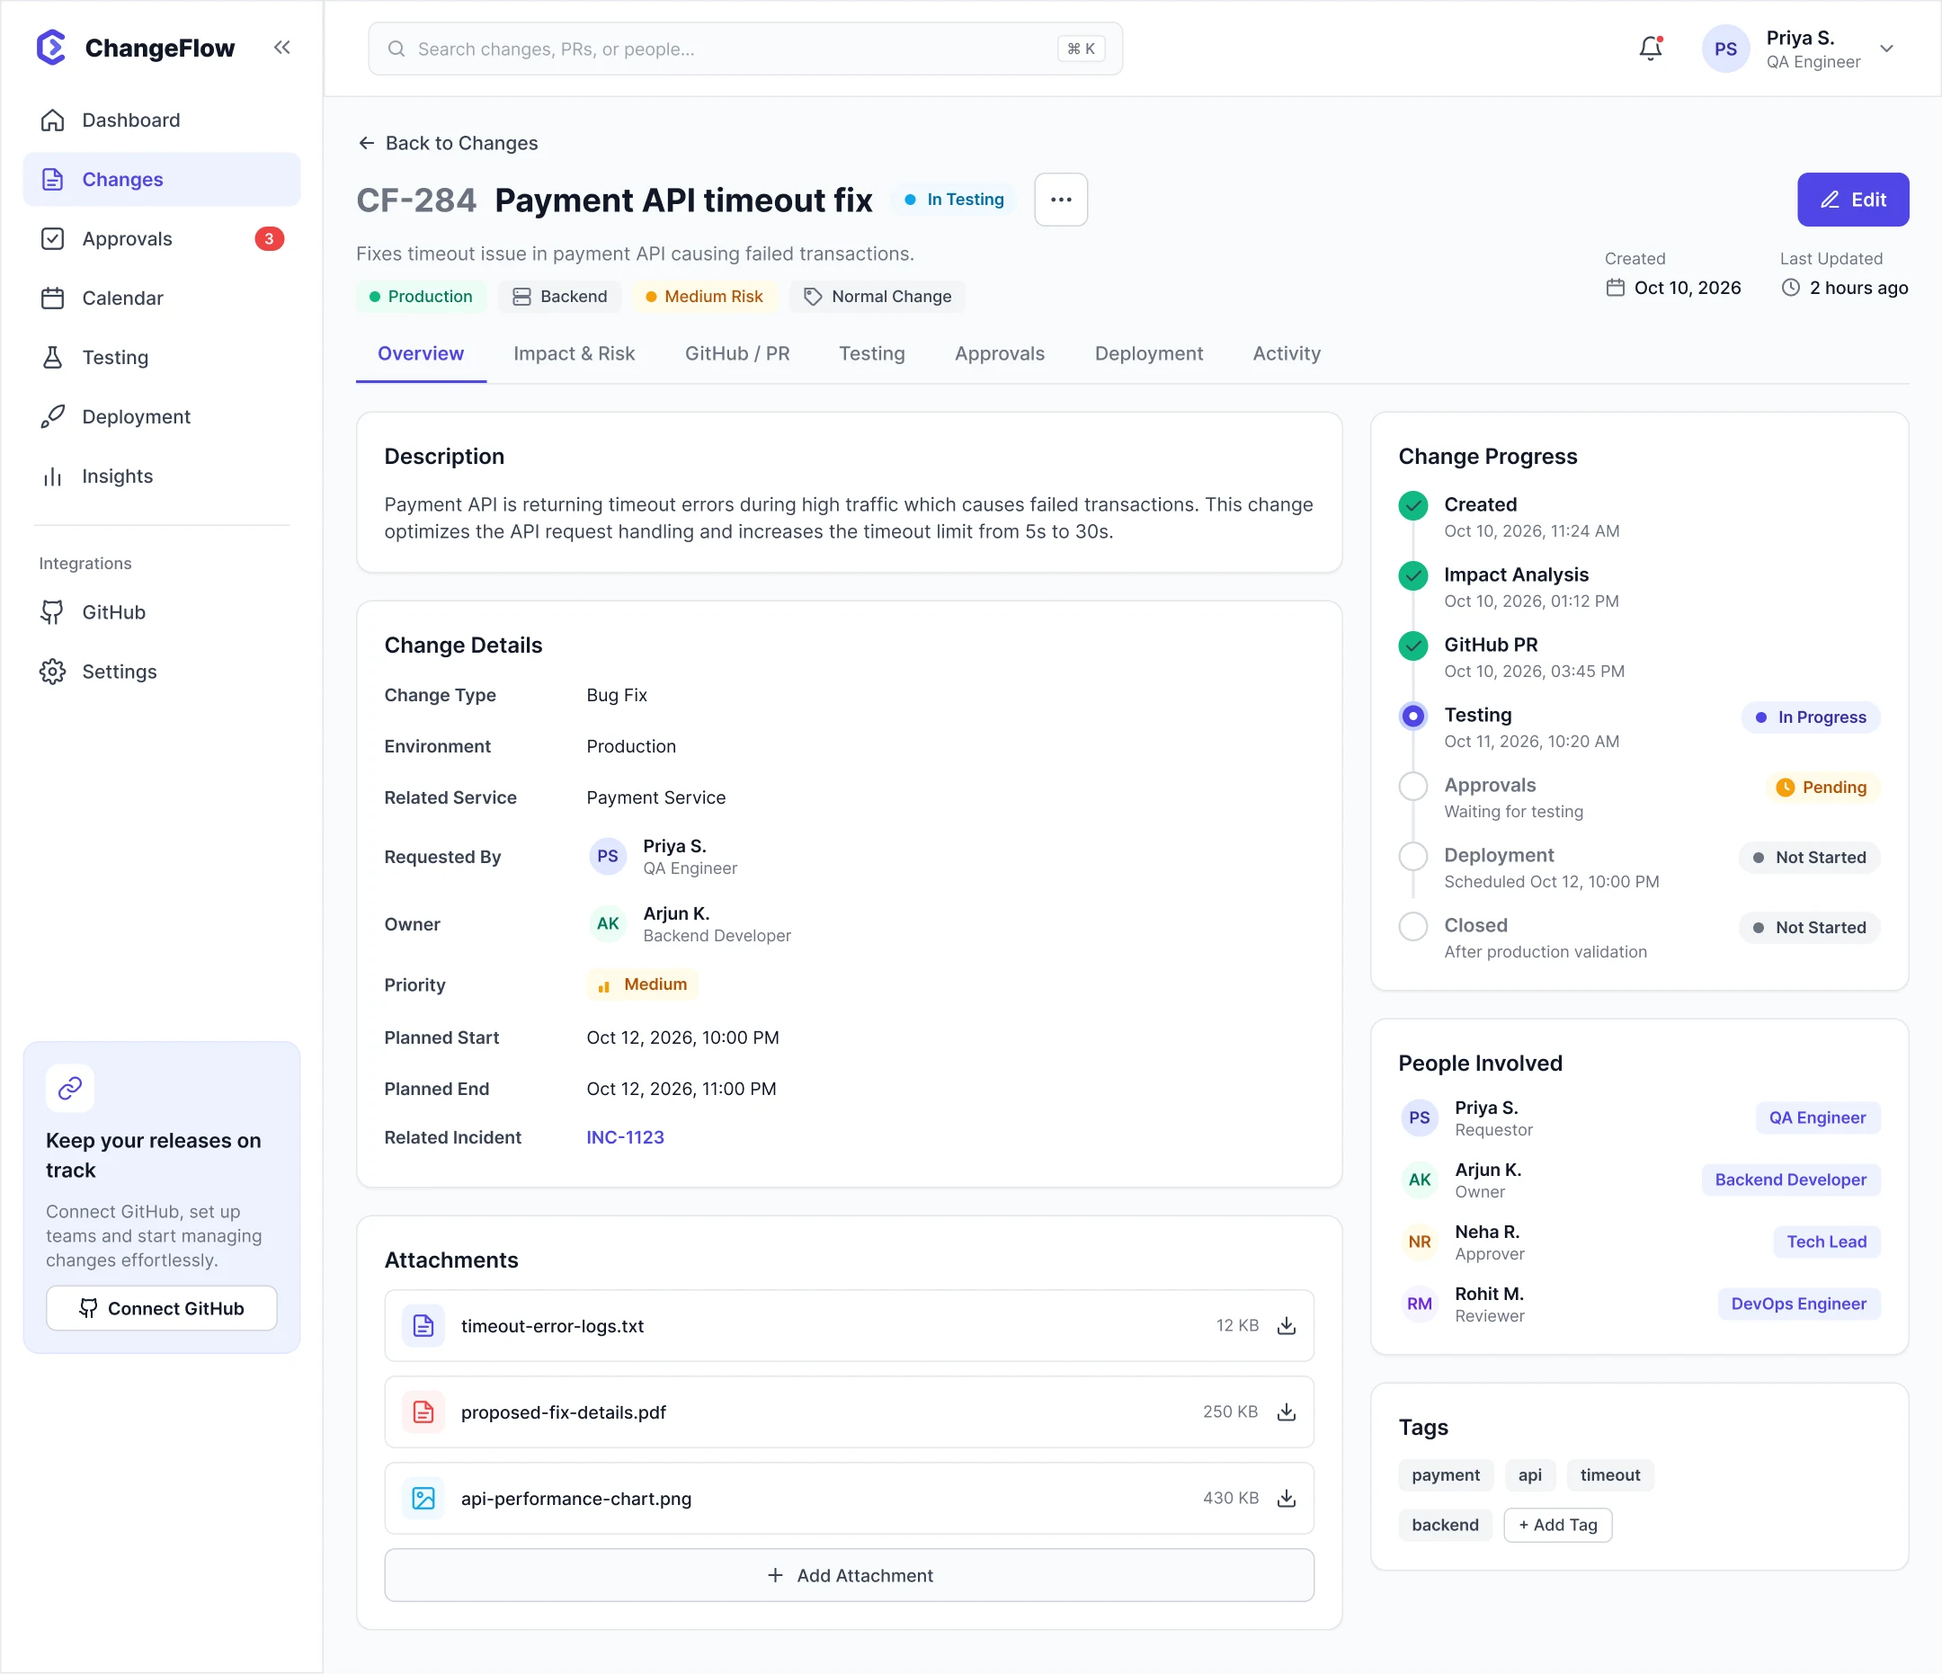Download timeout-error-logs.txt attachment
The height and width of the screenshot is (1674, 1942).
coord(1287,1325)
